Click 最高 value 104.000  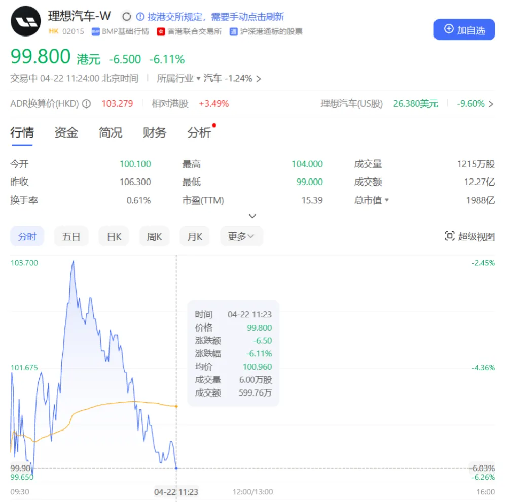(x=307, y=164)
